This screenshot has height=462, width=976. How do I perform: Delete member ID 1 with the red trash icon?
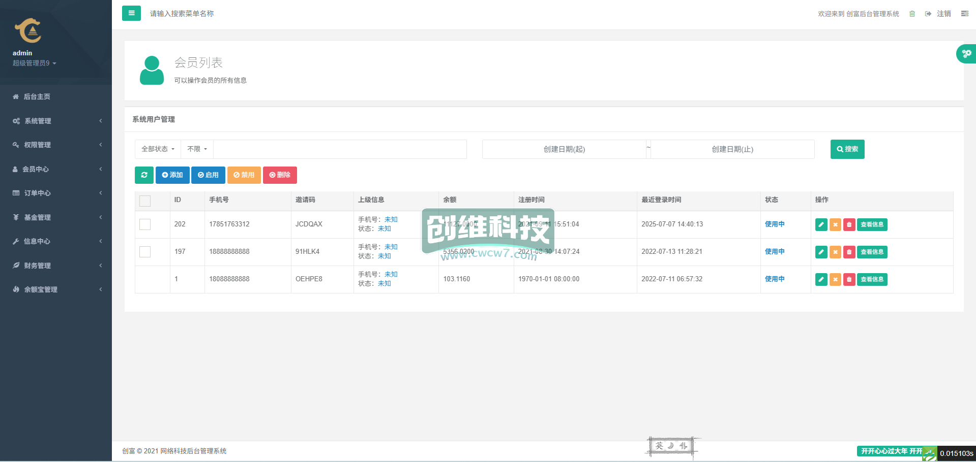849,279
